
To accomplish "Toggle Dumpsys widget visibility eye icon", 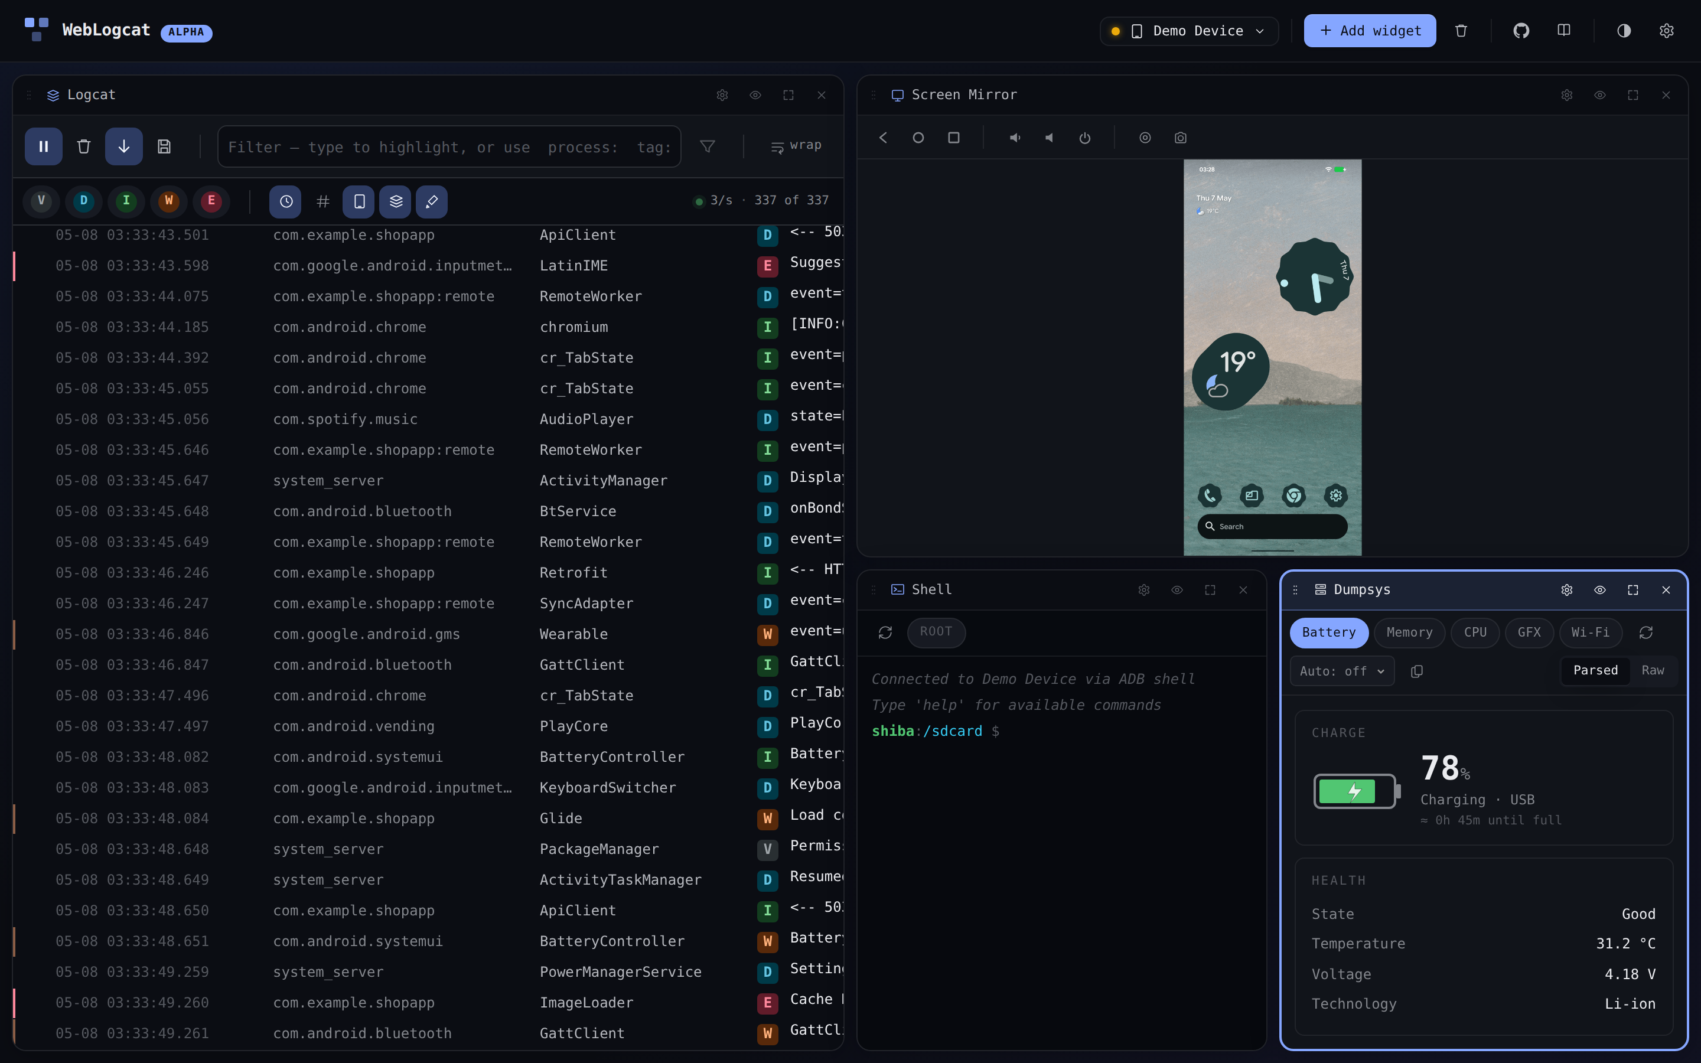I will coord(1600,590).
